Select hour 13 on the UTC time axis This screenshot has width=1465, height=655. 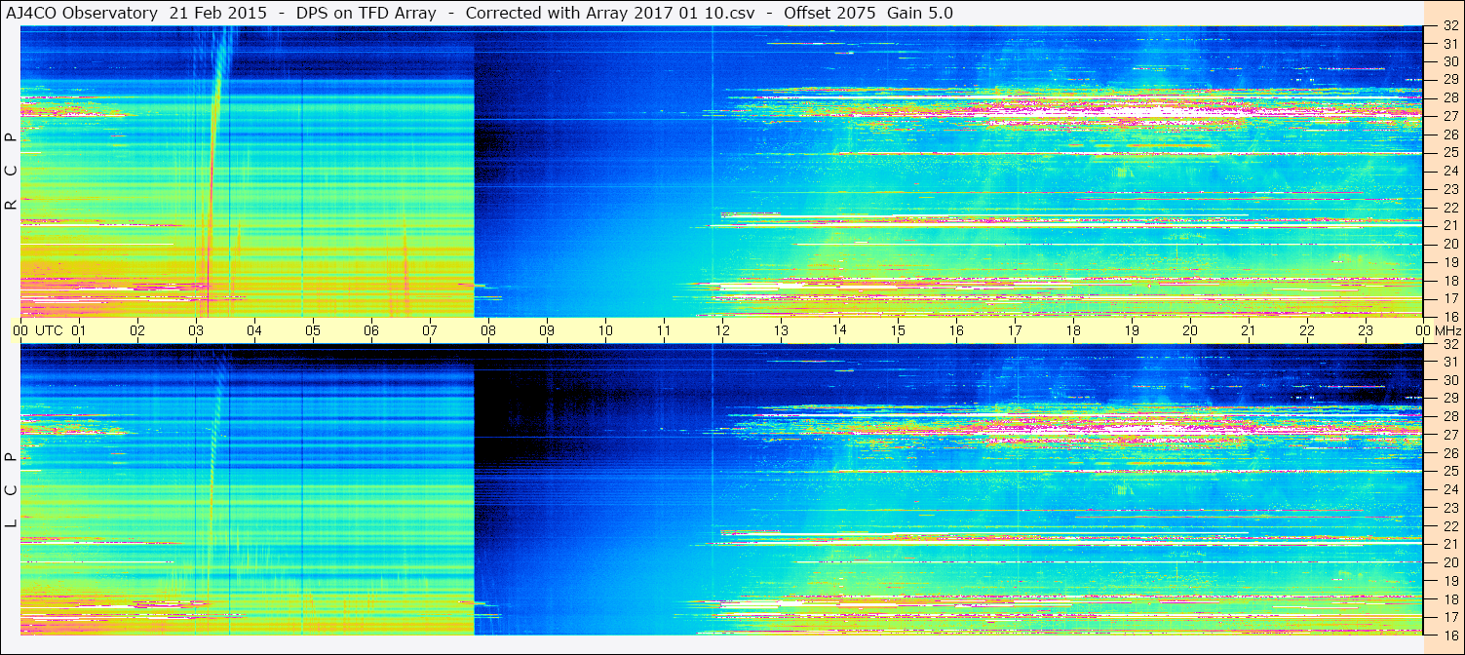point(781,330)
